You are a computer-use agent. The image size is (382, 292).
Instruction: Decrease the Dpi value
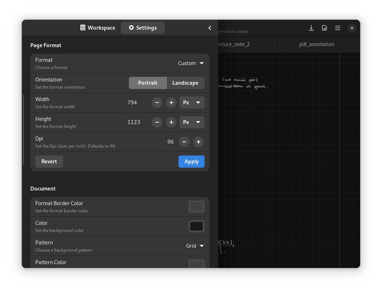click(184, 142)
